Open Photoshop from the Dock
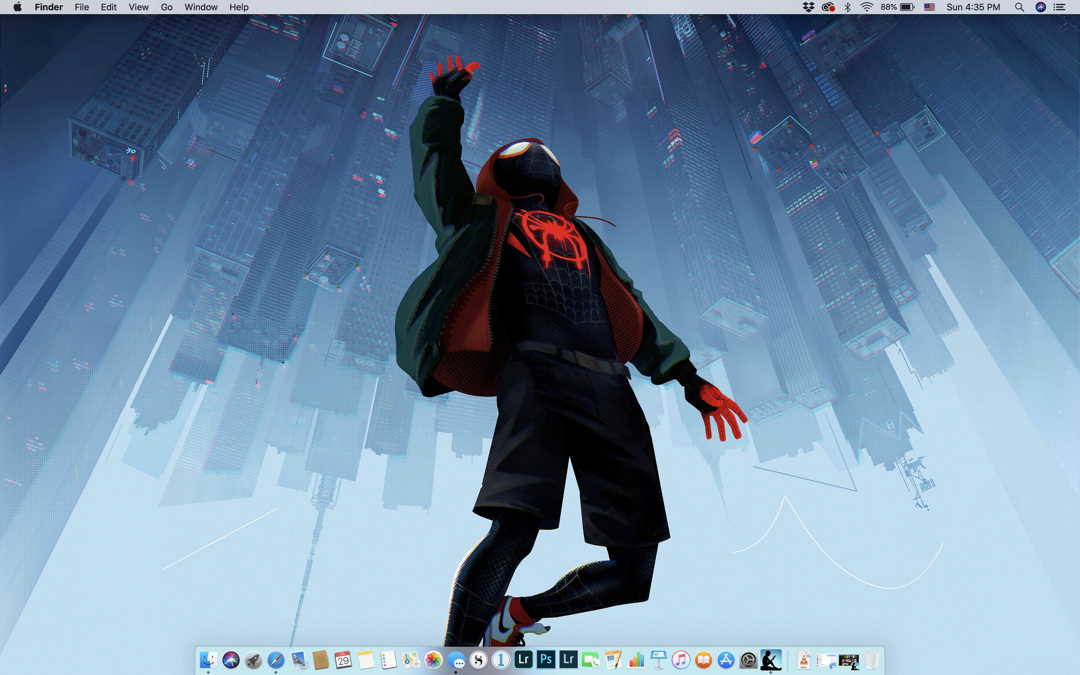 point(546,659)
